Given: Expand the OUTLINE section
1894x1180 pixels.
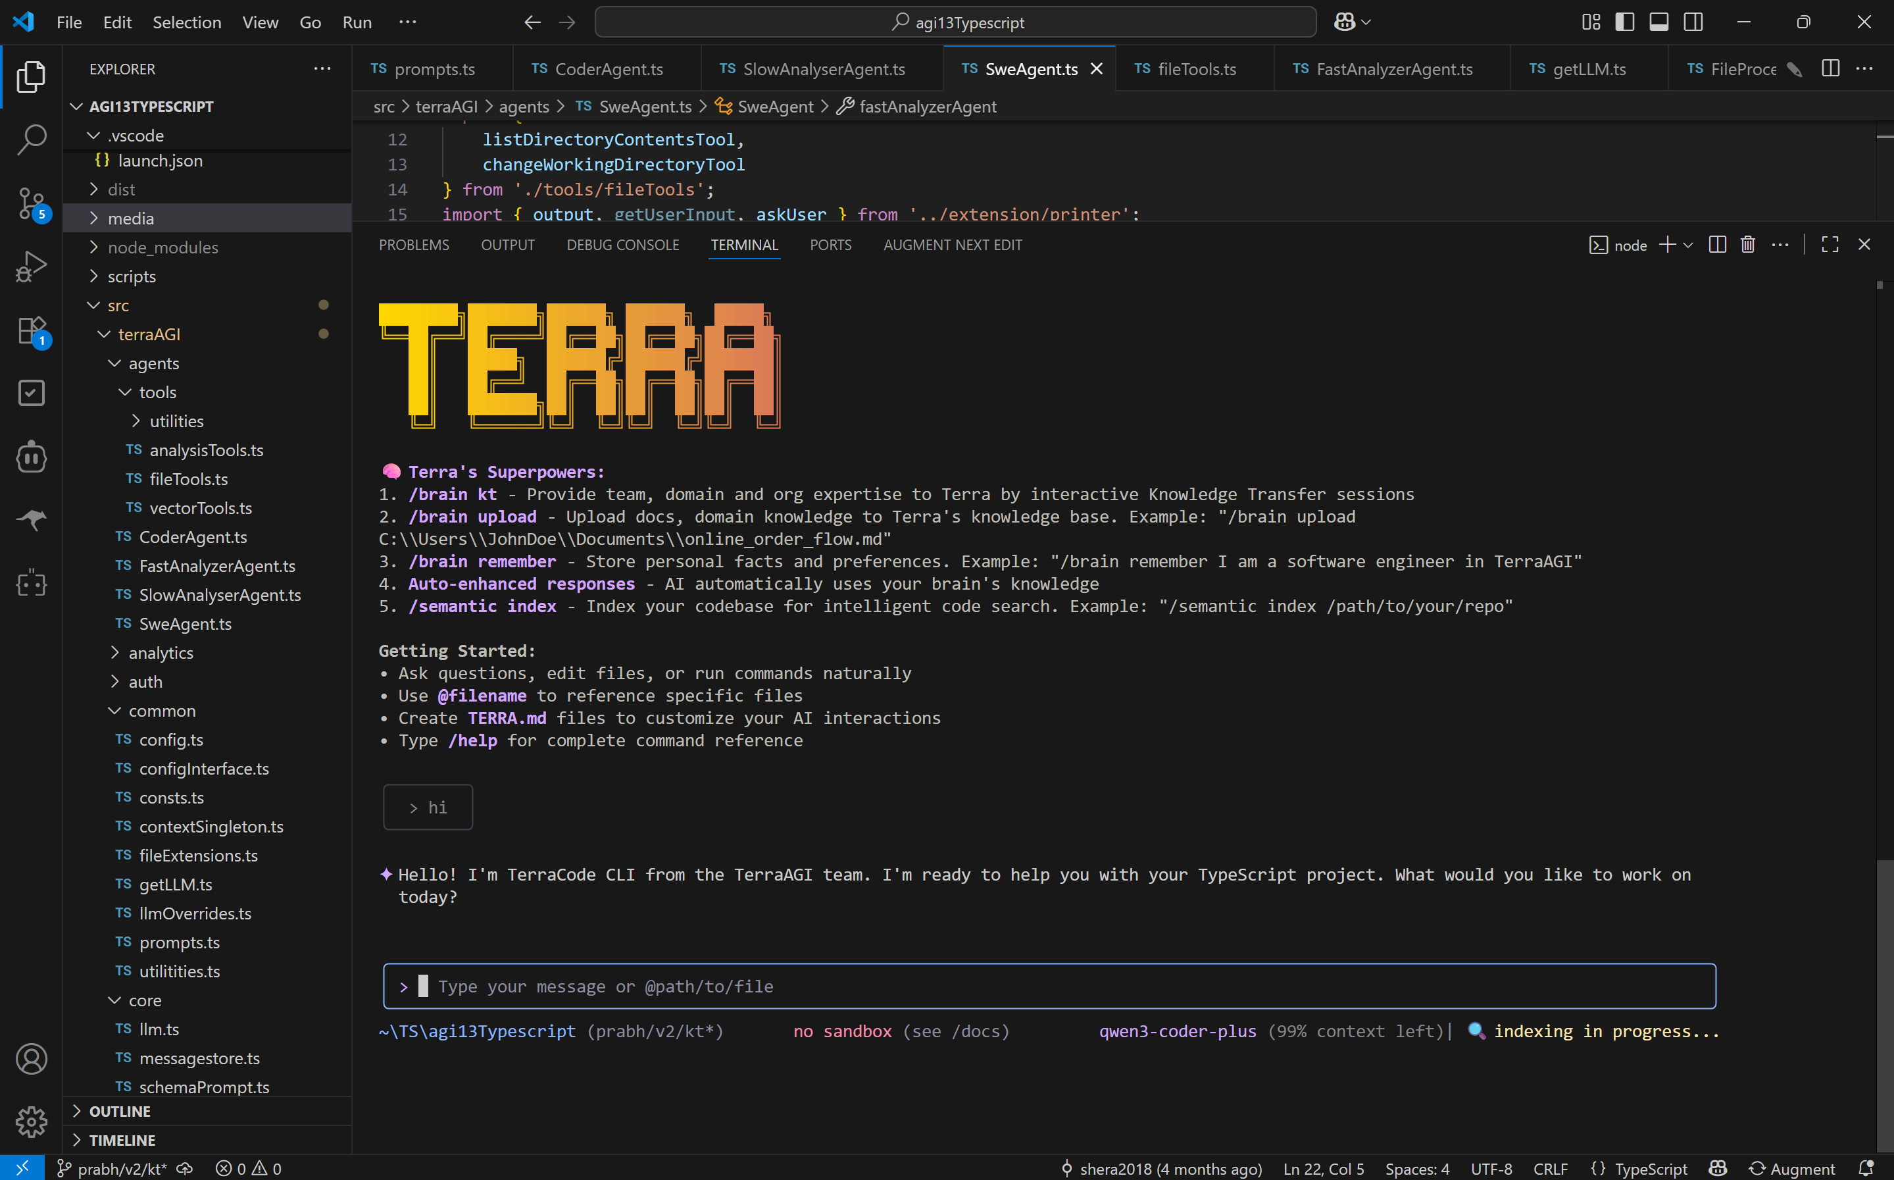Looking at the screenshot, I should (x=120, y=1110).
